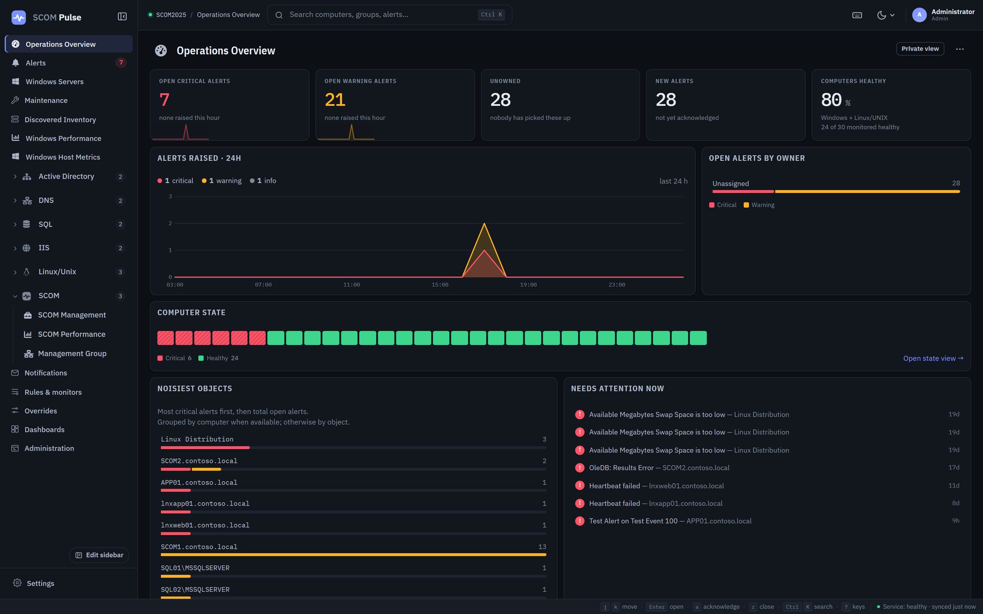Click the search magnifier icon
The image size is (983, 614).
279,15
